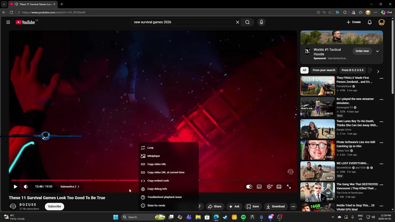This screenshot has width=395, height=222.
Task: Share this video
Action: point(214,206)
